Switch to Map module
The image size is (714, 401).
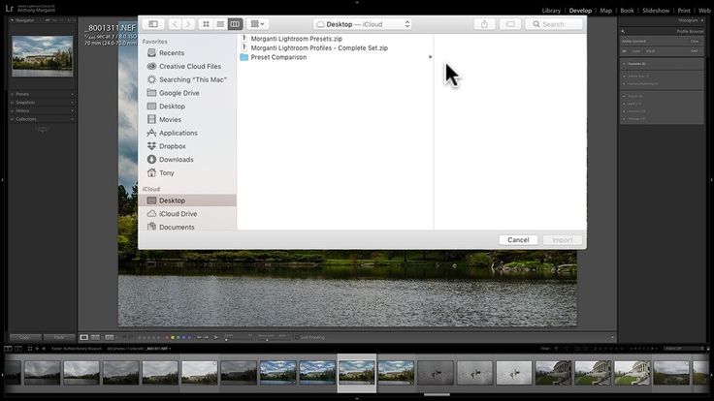605,11
